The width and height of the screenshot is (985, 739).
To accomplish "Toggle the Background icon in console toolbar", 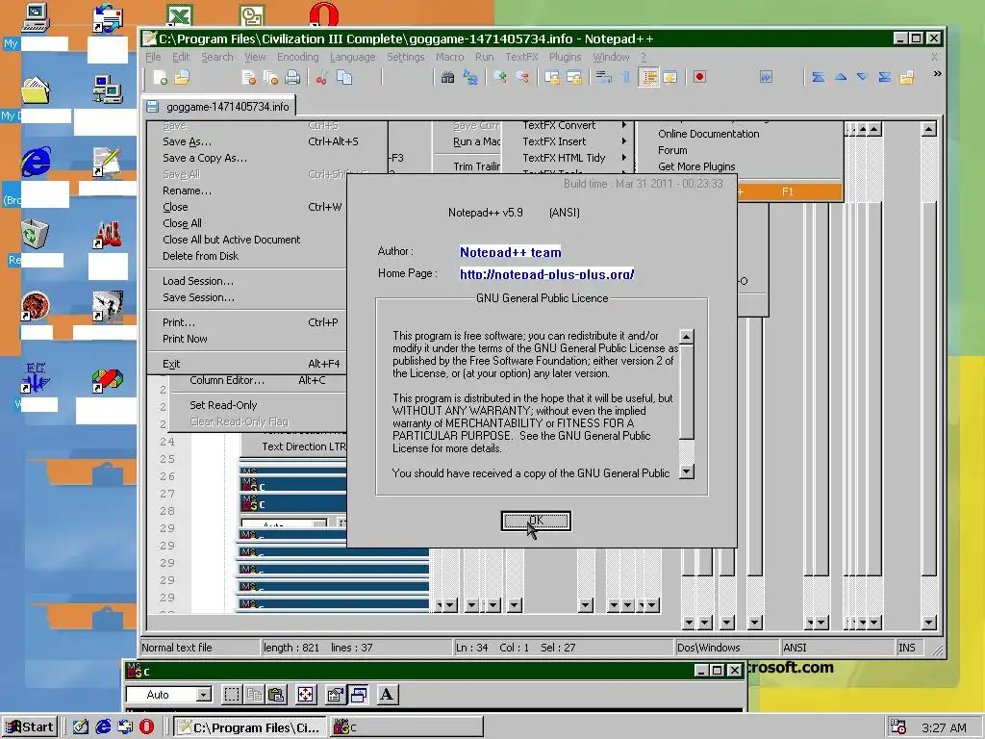I will pyautogui.click(x=359, y=695).
